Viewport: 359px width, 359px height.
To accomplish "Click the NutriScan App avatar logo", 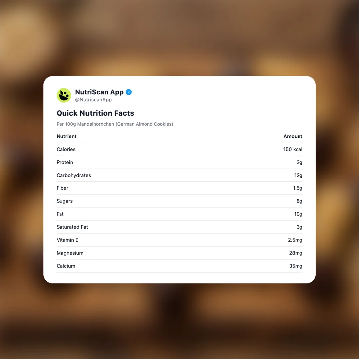I will click(64, 95).
